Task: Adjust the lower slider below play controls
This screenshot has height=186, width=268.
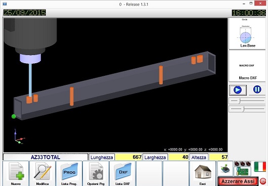Action: 247,109
